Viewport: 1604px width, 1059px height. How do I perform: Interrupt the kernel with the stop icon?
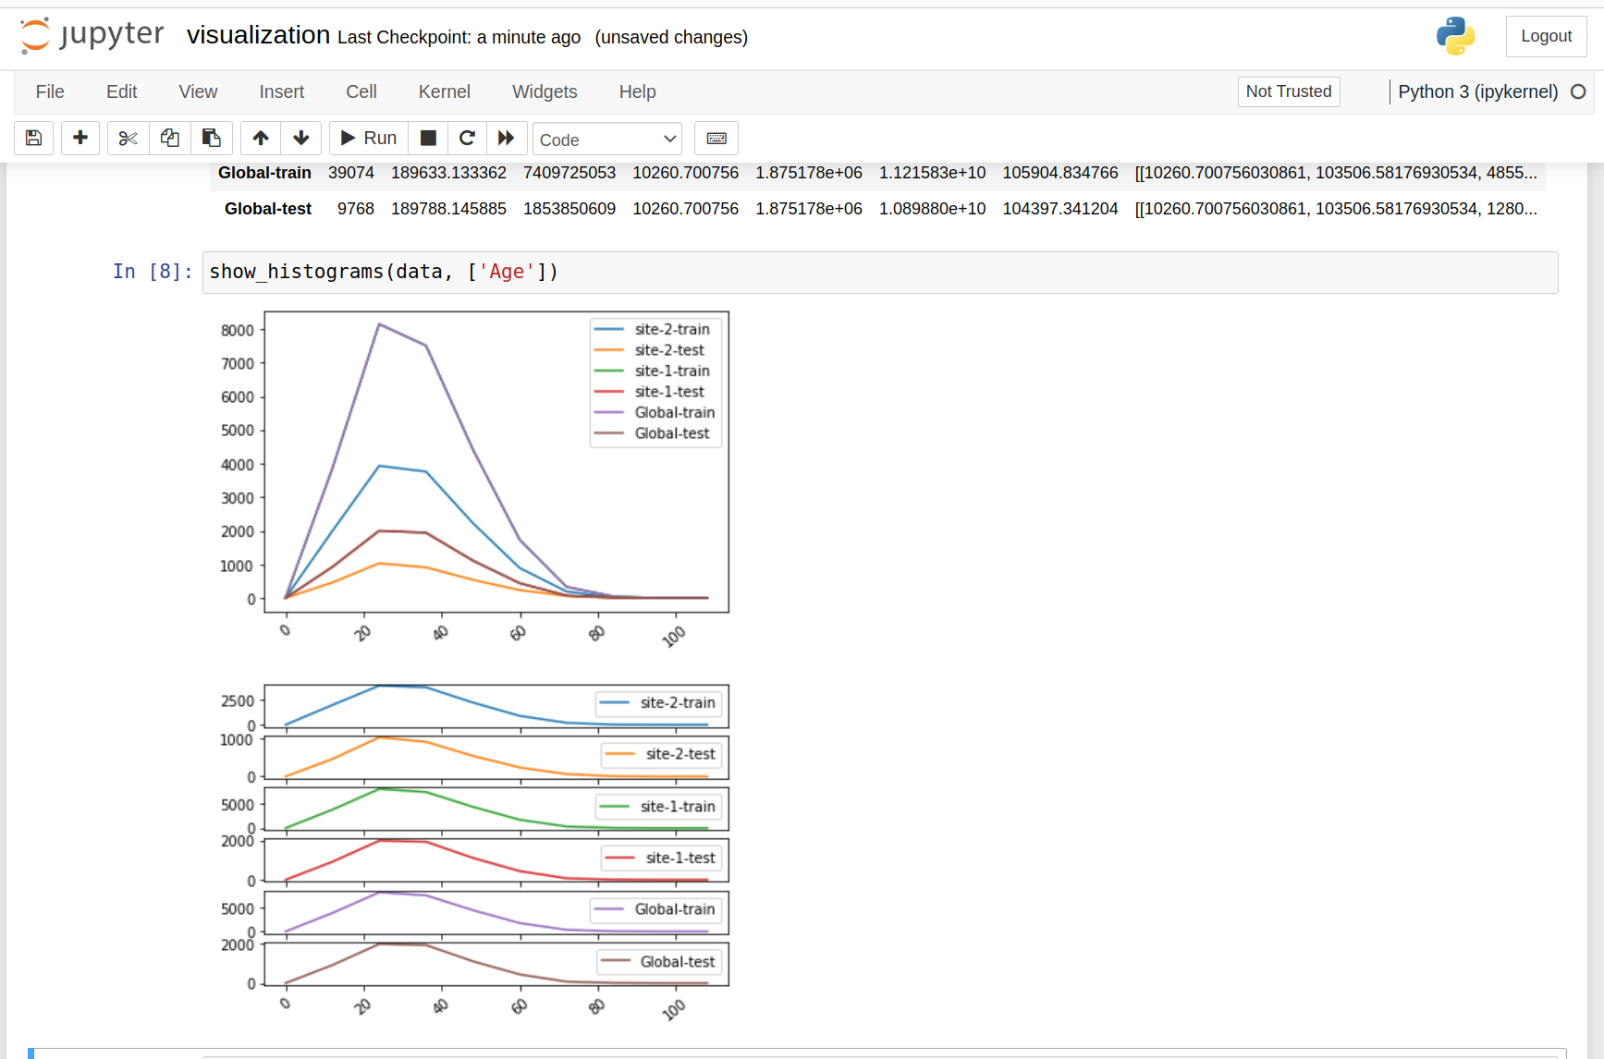coord(428,139)
